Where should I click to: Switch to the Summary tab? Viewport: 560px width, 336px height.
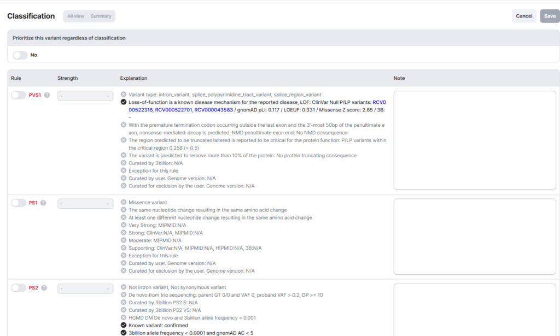[101, 16]
